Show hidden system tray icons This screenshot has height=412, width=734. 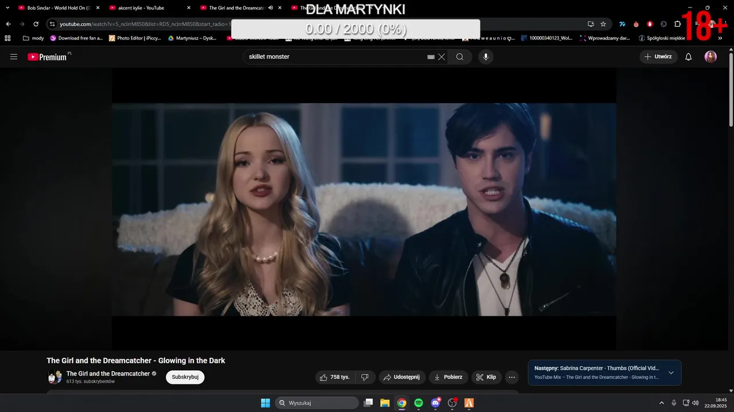point(662,403)
